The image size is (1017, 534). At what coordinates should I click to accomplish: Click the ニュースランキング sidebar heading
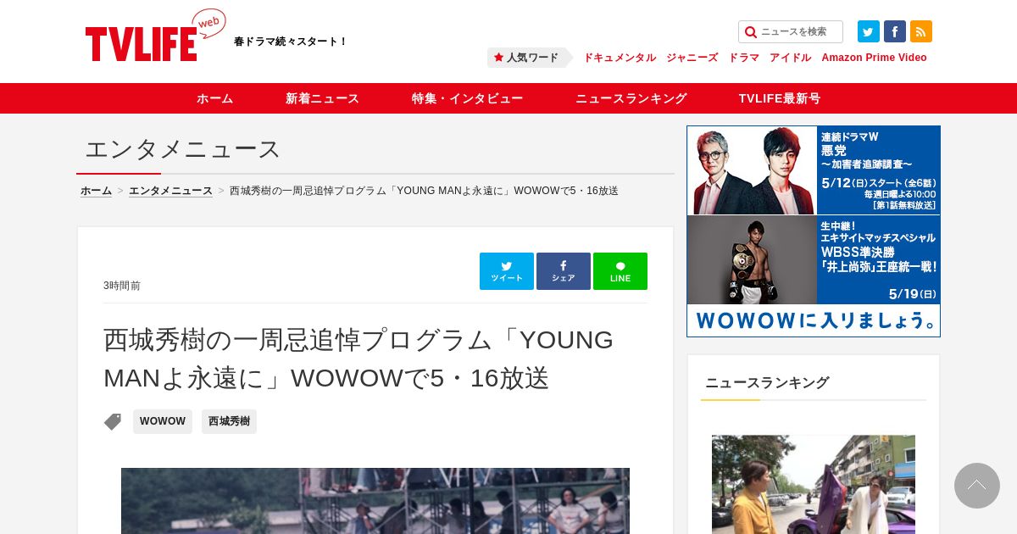pos(767,382)
